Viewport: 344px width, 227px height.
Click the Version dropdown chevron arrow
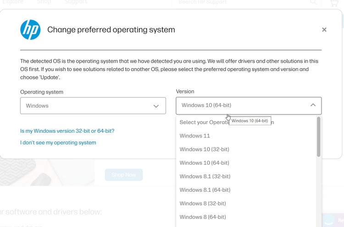[x=313, y=105]
